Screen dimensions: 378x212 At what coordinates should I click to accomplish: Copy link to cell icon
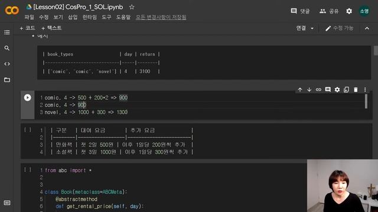318,90
